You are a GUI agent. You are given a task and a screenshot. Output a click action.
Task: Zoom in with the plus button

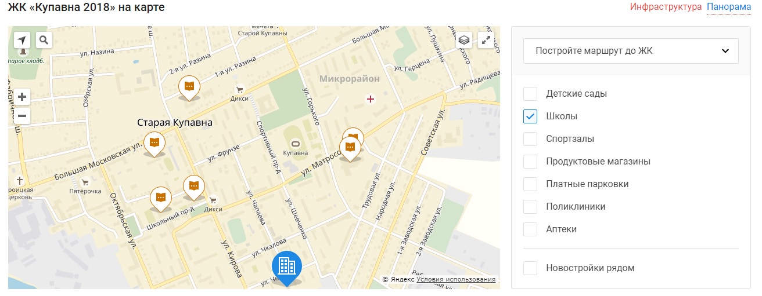pyautogui.click(x=22, y=97)
